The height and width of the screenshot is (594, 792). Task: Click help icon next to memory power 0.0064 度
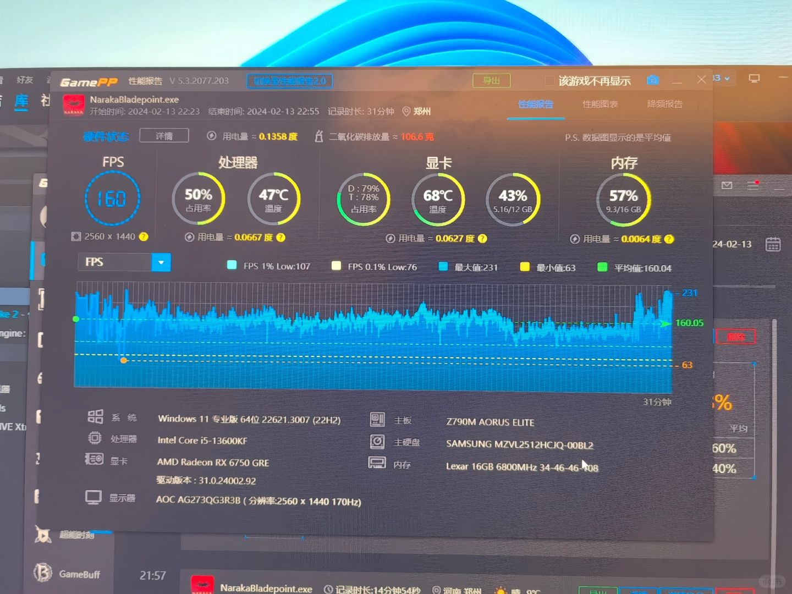point(669,239)
